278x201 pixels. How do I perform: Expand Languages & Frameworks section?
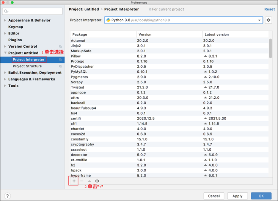coord(5,79)
